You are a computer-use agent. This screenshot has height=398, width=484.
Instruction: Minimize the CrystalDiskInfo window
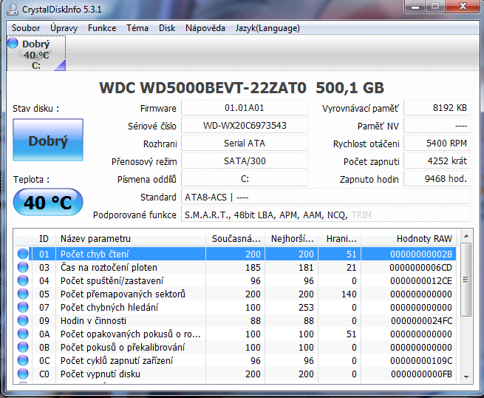tap(415, 6)
